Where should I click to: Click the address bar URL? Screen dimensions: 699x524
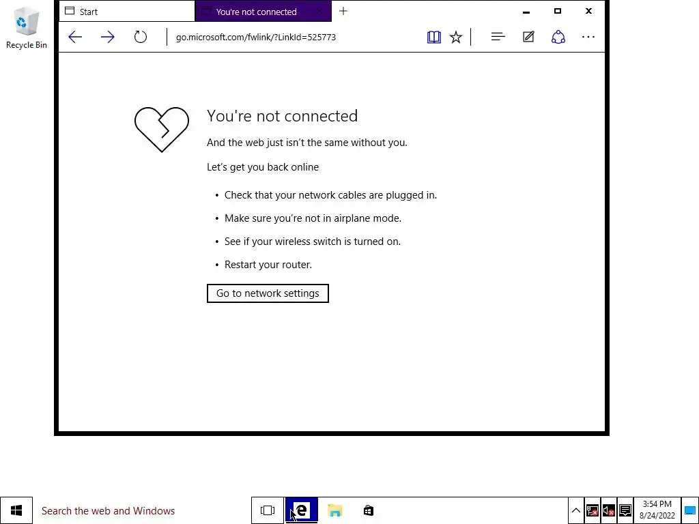click(x=256, y=37)
